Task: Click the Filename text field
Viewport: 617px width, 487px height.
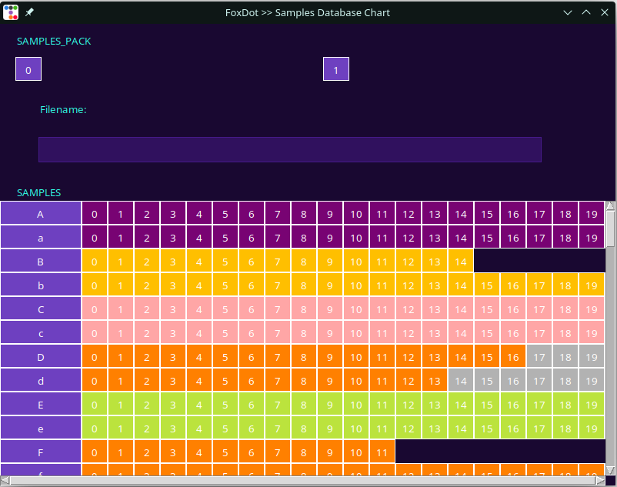Action: tap(289, 149)
